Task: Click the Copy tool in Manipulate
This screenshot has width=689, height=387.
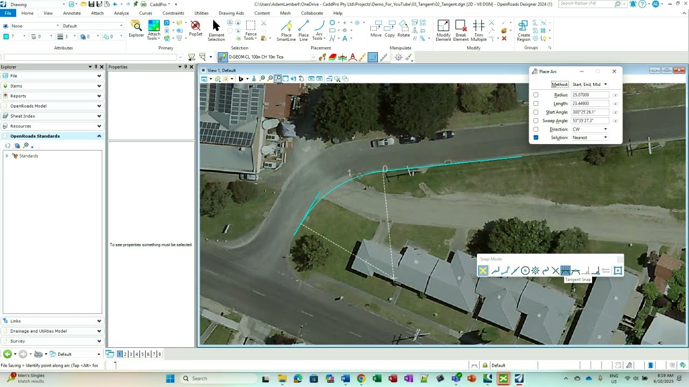Action: (x=390, y=29)
